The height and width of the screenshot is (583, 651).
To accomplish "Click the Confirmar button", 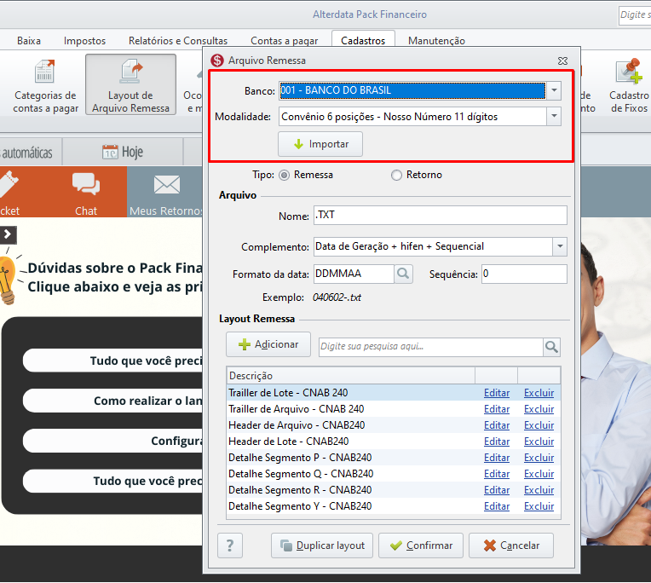I will (421, 545).
